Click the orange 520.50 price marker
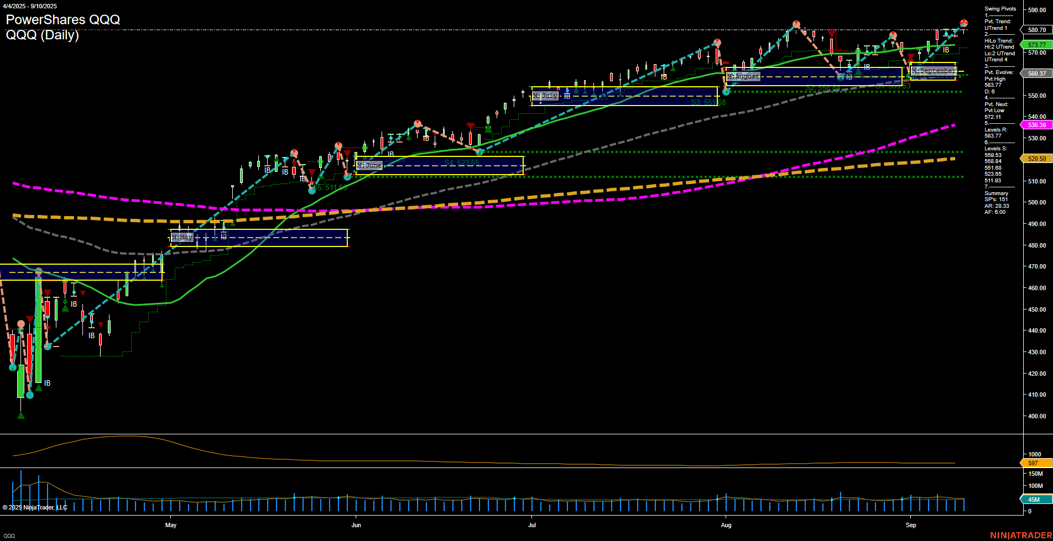This screenshot has width=1053, height=541. (x=1037, y=159)
